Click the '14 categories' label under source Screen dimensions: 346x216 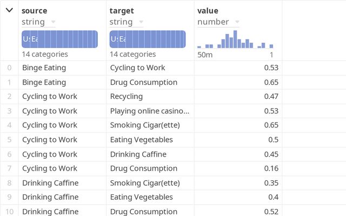click(45, 55)
